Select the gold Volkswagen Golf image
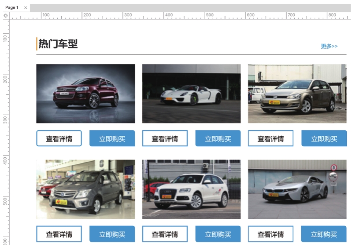Image resolution: width=352 pixels, height=246 pixels. [x=297, y=94]
